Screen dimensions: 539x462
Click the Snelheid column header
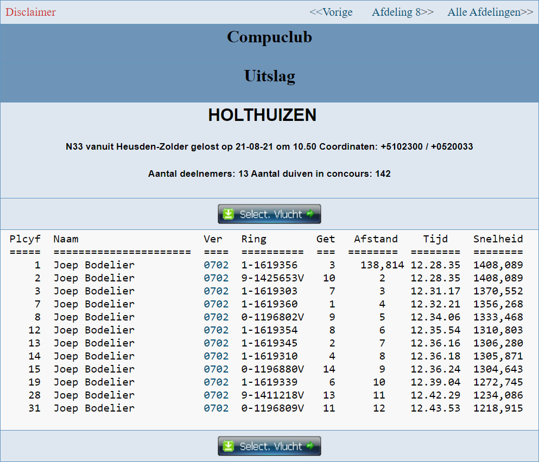point(498,239)
